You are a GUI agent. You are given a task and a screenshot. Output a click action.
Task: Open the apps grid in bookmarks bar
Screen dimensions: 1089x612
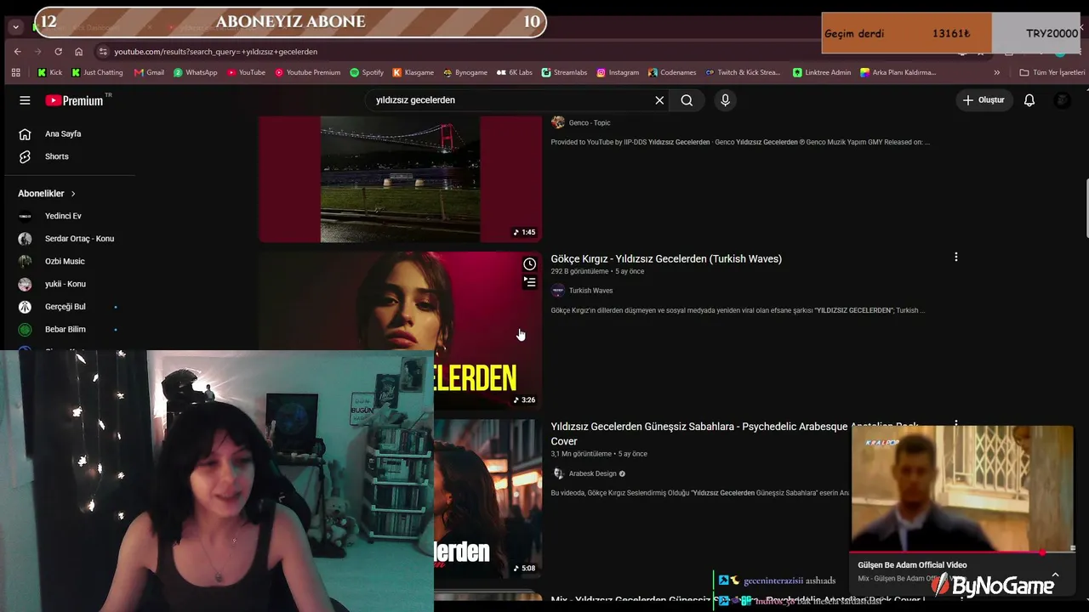(x=15, y=72)
